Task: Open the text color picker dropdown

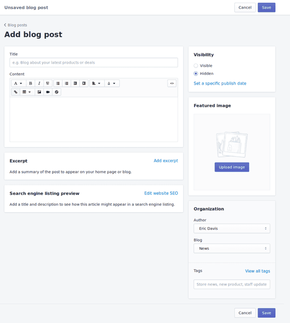Action: point(112,83)
